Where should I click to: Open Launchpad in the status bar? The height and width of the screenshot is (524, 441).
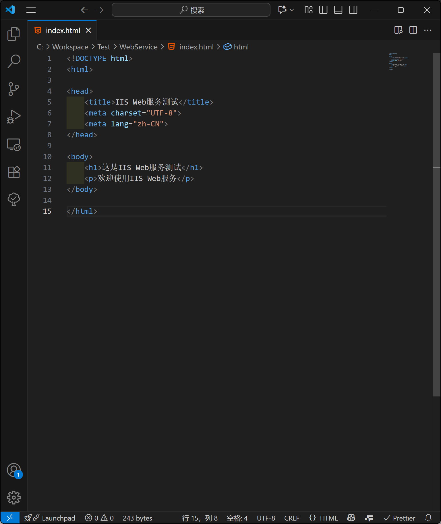click(x=50, y=518)
